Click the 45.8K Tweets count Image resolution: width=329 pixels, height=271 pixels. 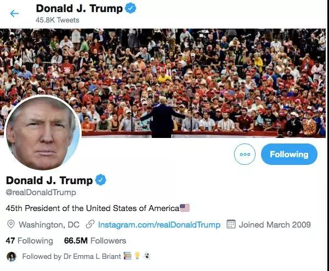click(58, 20)
